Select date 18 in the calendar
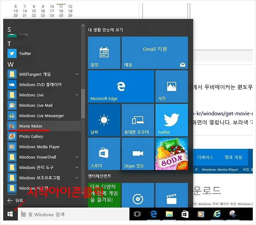The width and height of the screenshot is (256, 225). pyautogui.click(x=61, y=11)
